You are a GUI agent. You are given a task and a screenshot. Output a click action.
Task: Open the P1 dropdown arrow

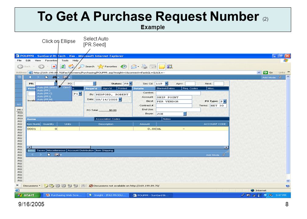pyautogui.click(x=80, y=94)
